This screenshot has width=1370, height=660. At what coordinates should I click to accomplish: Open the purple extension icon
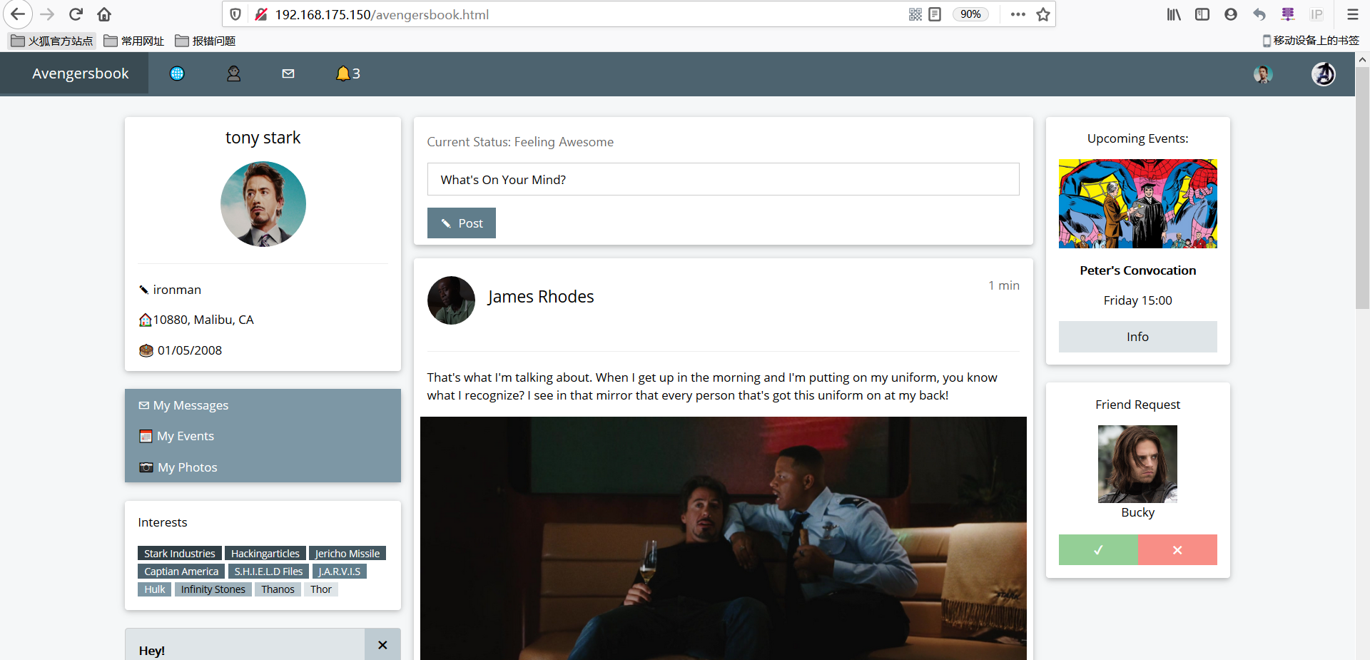[x=1288, y=14]
